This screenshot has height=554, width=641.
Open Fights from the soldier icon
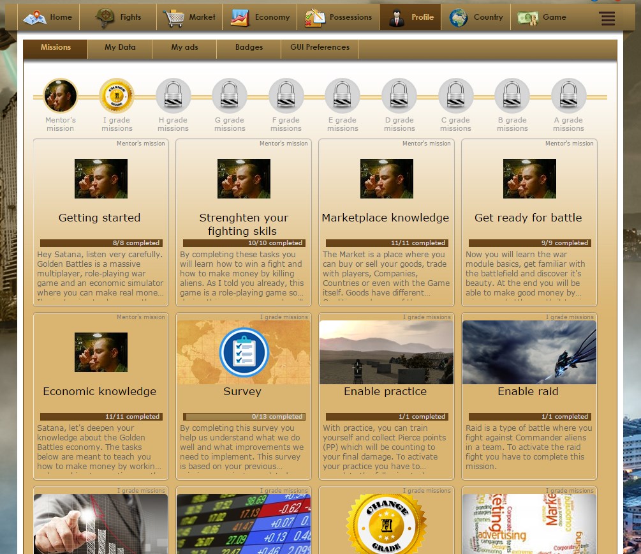pyautogui.click(x=105, y=18)
